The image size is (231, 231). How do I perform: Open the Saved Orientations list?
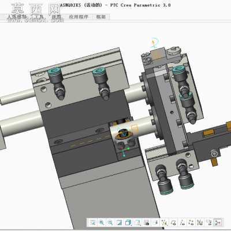click(x=137, y=223)
